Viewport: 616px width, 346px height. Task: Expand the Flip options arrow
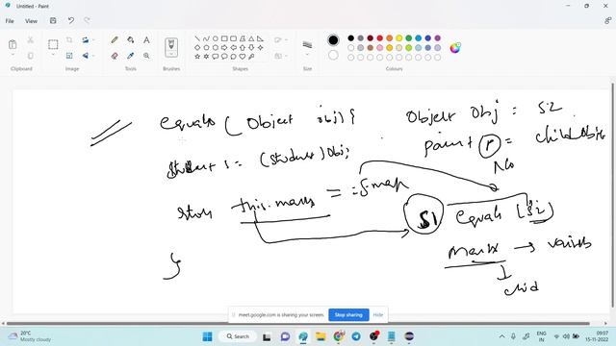click(x=93, y=56)
